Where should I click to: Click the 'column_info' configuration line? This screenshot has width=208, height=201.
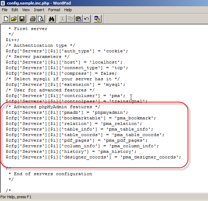tap(82, 146)
